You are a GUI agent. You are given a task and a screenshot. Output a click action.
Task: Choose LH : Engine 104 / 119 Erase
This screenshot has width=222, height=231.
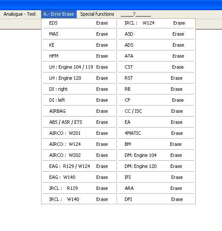tap(79, 67)
